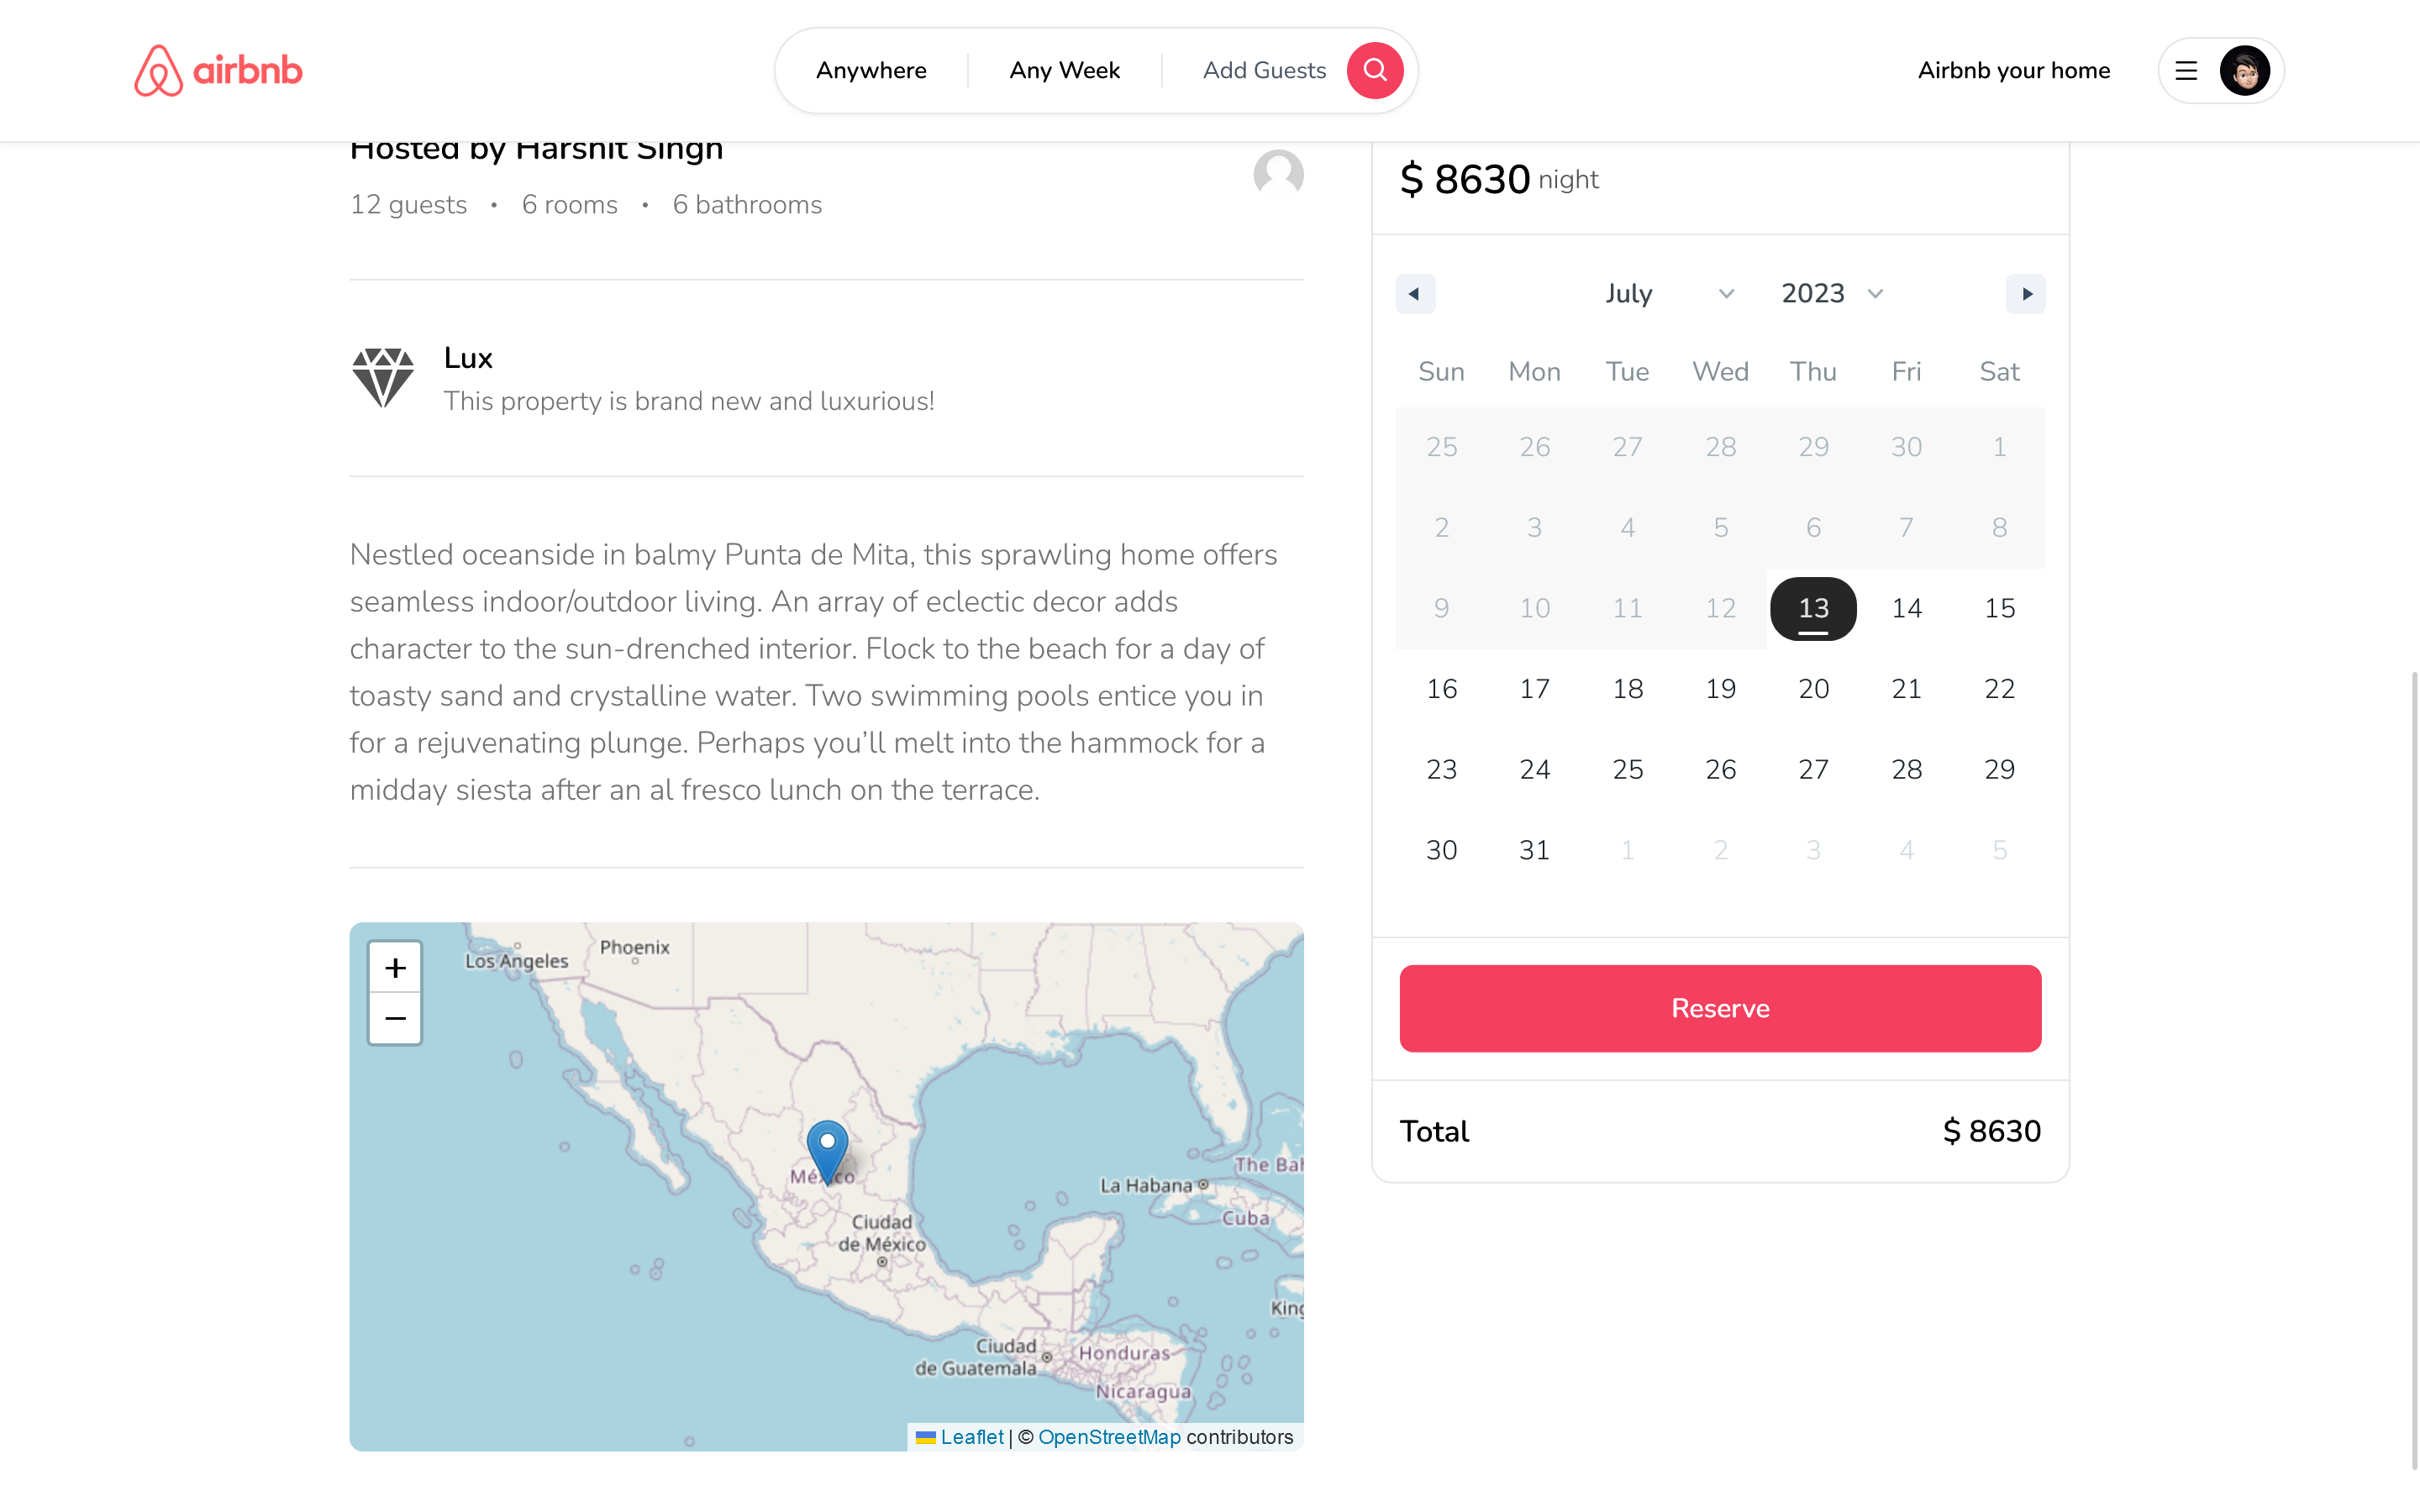Click the Airbnb your home link
The width and height of the screenshot is (2420, 1512).
coord(2011,71)
